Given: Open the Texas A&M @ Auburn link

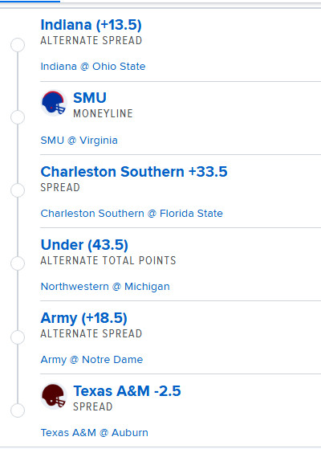Looking at the screenshot, I should tap(95, 432).
